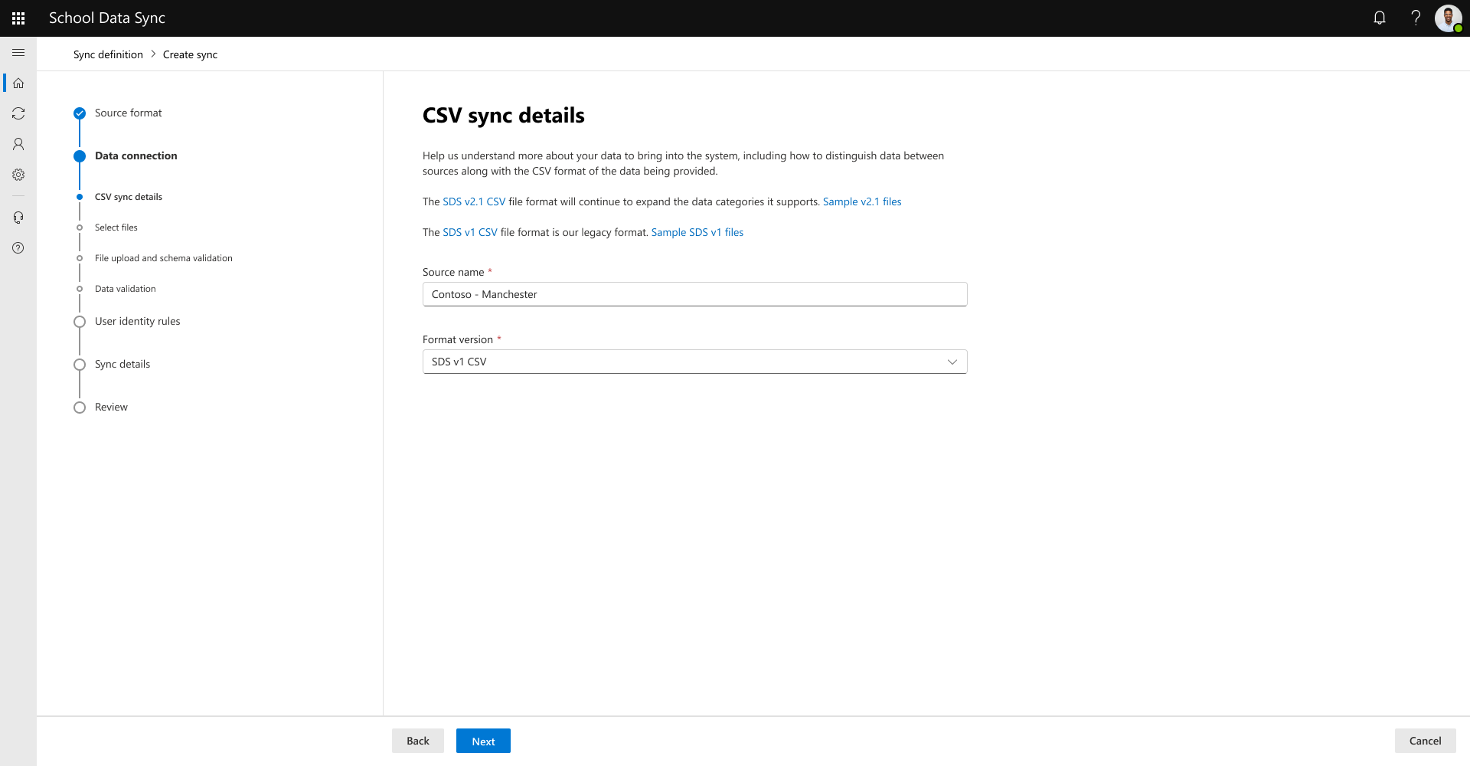The width and height of the screenshot is (1470, 766).
Task: Select the Sync details step
Action: coord(122,364)
